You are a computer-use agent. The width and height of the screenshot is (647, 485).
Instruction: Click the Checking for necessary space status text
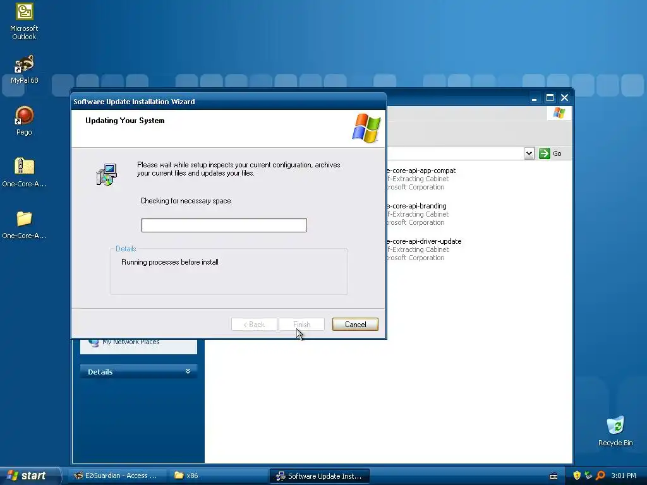pyautogui.click(x=186, y=201)
